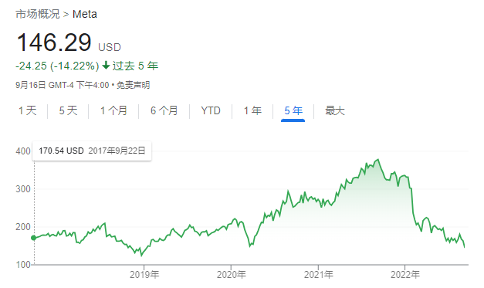Choose the 1 年 range tab

tap(252, 110)
